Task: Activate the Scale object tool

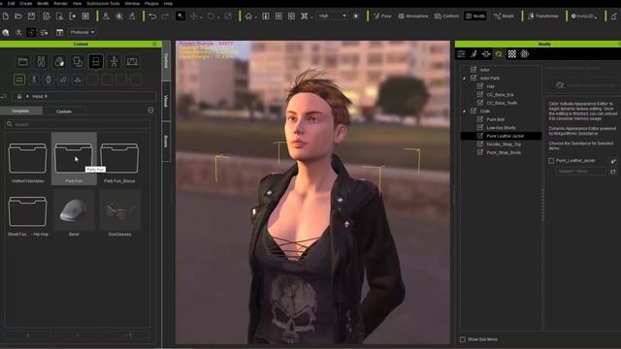Action: [x=228, y=16]
